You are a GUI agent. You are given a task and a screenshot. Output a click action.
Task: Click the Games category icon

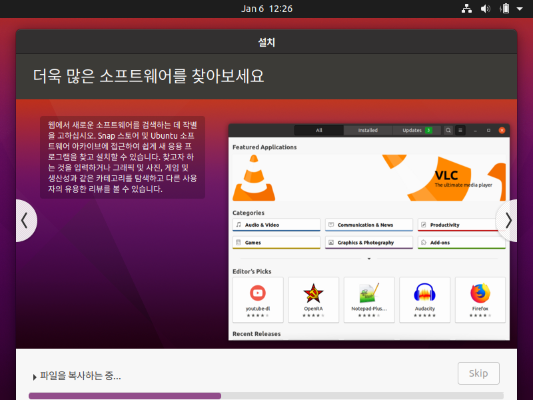click(239, 243)
